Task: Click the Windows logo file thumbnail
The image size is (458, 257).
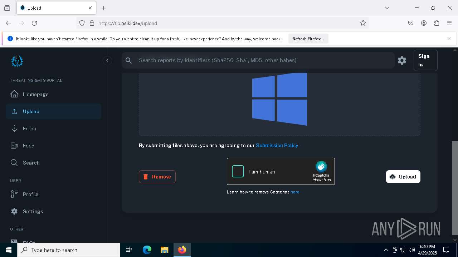Action: point(279,99)
